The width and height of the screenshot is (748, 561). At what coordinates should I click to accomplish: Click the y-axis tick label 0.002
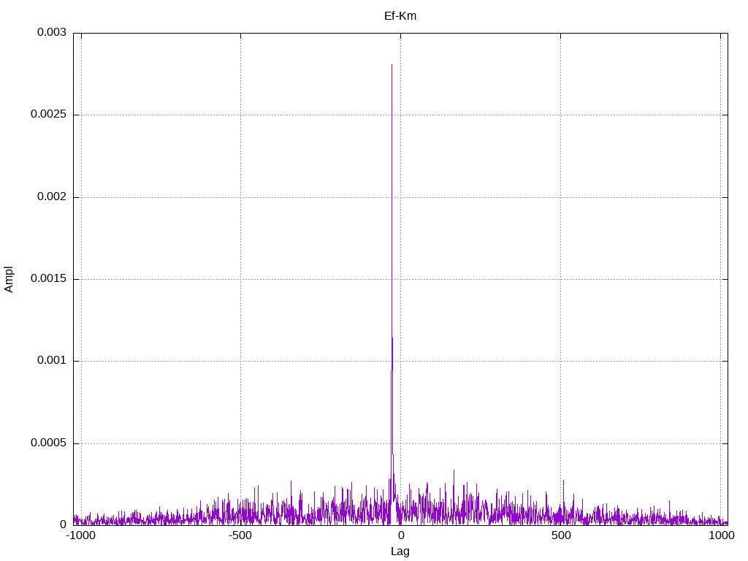coord(52,197)
